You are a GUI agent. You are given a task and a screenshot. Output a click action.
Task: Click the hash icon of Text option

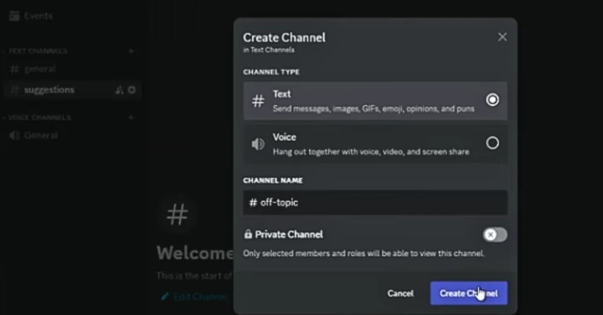click(x=258, y=101)
